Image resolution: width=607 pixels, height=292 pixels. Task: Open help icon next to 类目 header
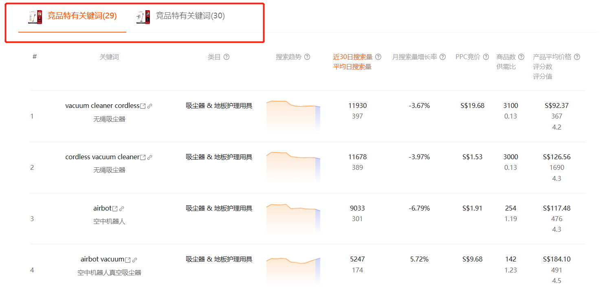point(227,57)
